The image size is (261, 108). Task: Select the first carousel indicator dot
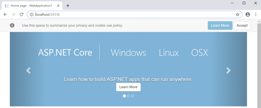pos(124,96)
